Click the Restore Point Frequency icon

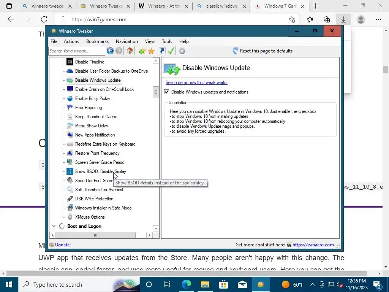pos(70,153)
